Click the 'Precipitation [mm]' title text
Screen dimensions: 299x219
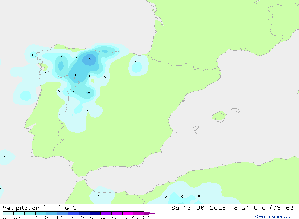(x=30, y=208)
